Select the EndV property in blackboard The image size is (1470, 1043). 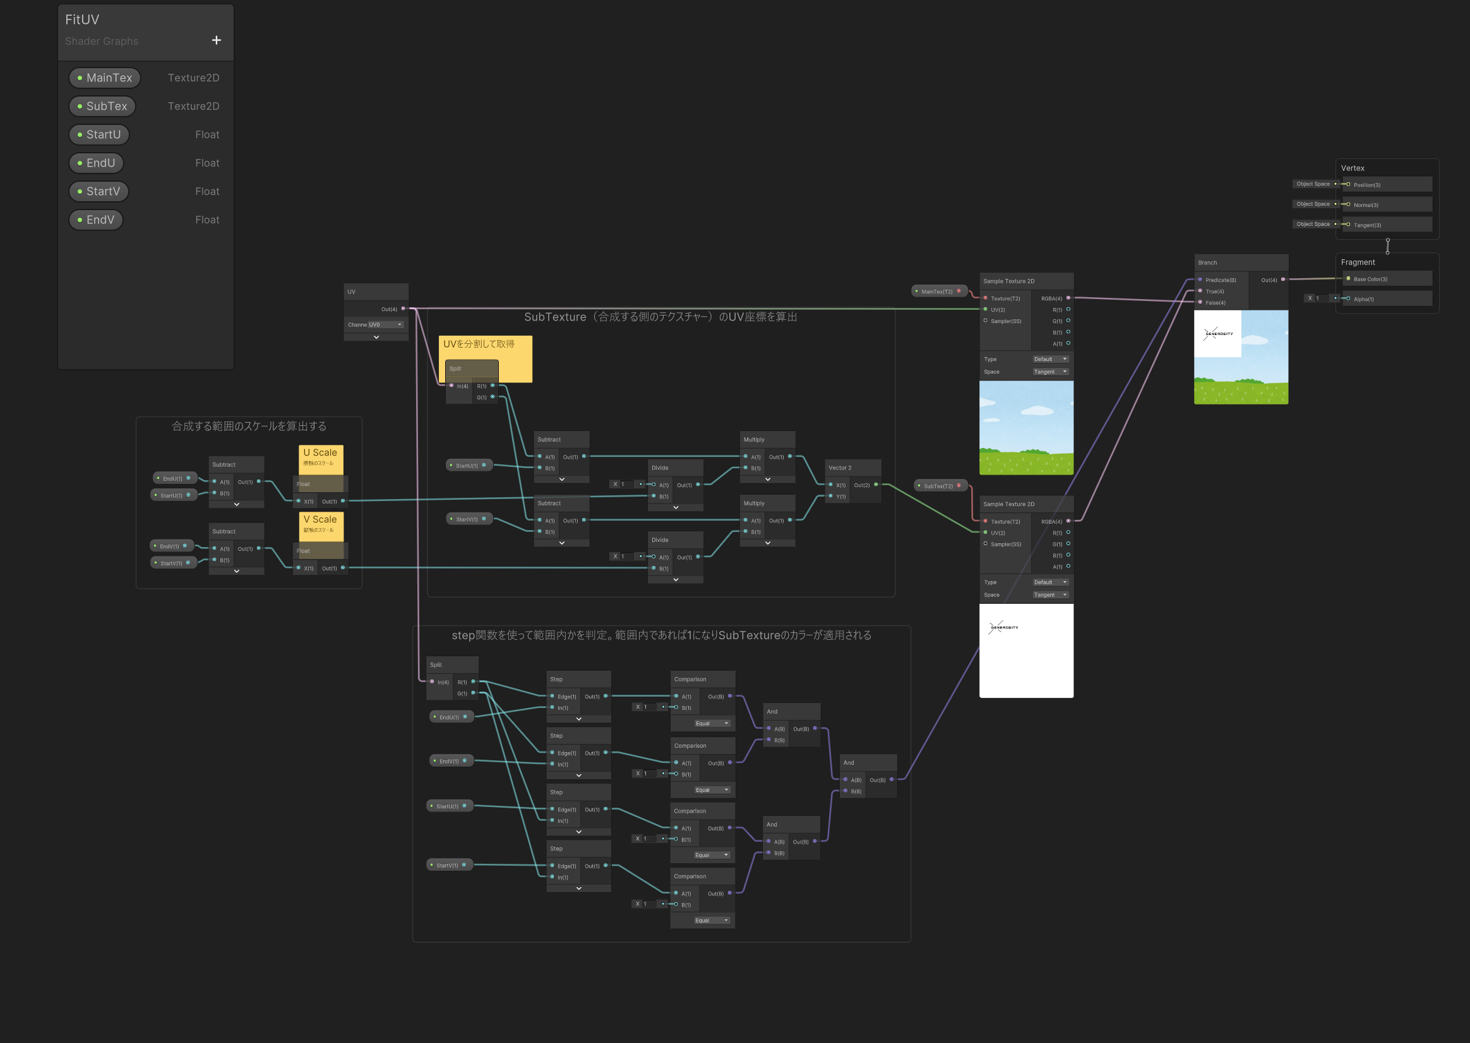pos(96,220)
